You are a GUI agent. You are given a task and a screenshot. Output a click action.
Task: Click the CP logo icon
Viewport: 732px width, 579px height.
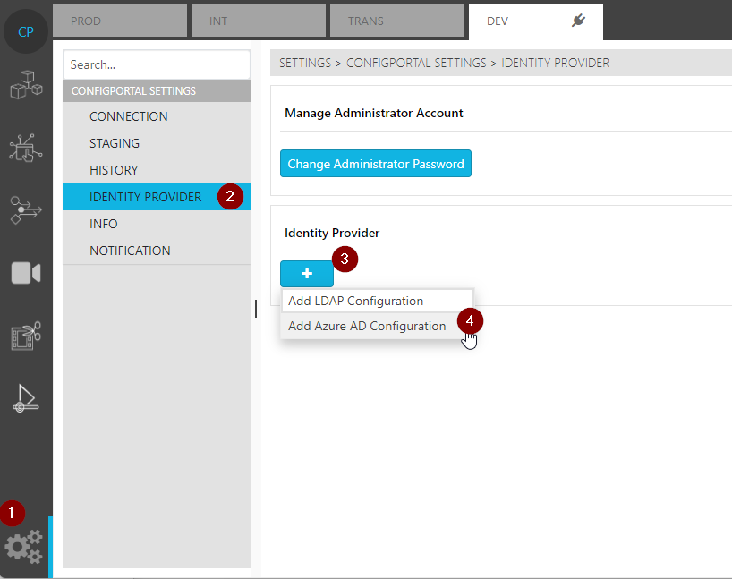tap(26, 32)
